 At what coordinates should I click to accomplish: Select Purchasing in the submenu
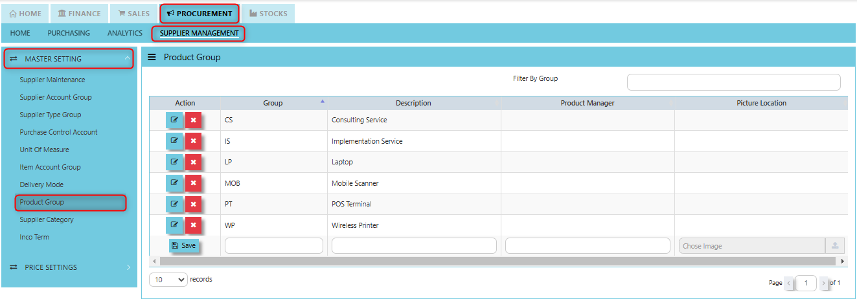[69, 33]
